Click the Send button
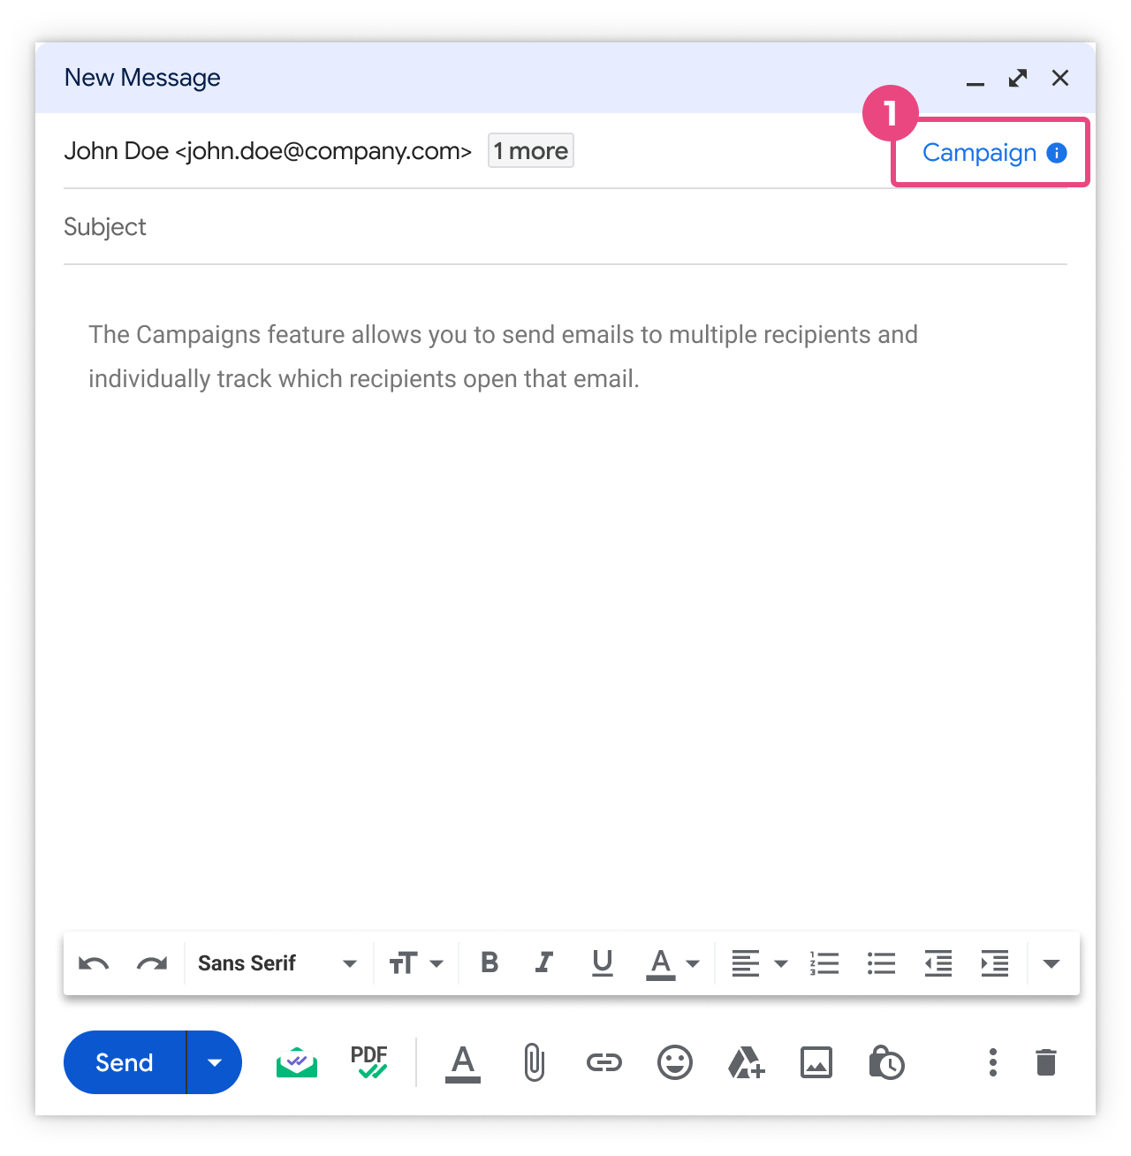This screenshot has height=1156, width=1131. pyautogui.click(x=125, y=1062)
